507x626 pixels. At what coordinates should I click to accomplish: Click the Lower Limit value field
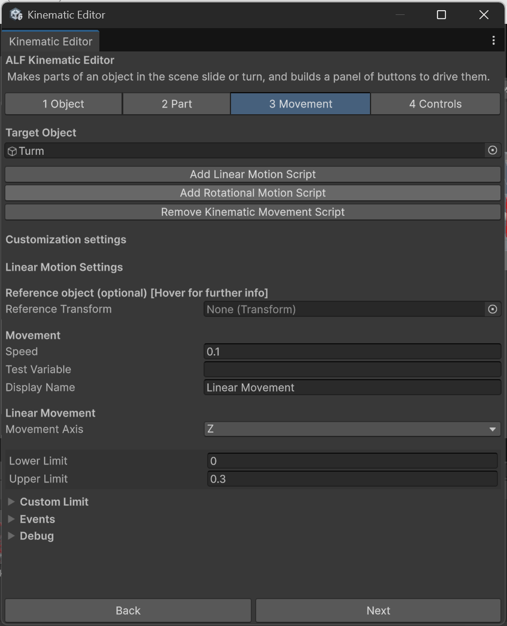[x=352, y=461]
